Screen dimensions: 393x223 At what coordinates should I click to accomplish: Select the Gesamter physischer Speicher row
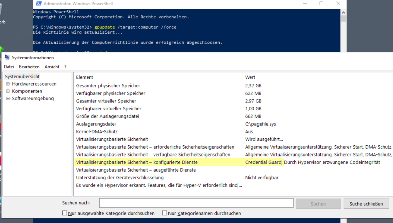233,86
